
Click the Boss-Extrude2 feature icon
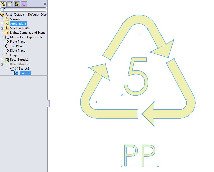coord(7,64)
